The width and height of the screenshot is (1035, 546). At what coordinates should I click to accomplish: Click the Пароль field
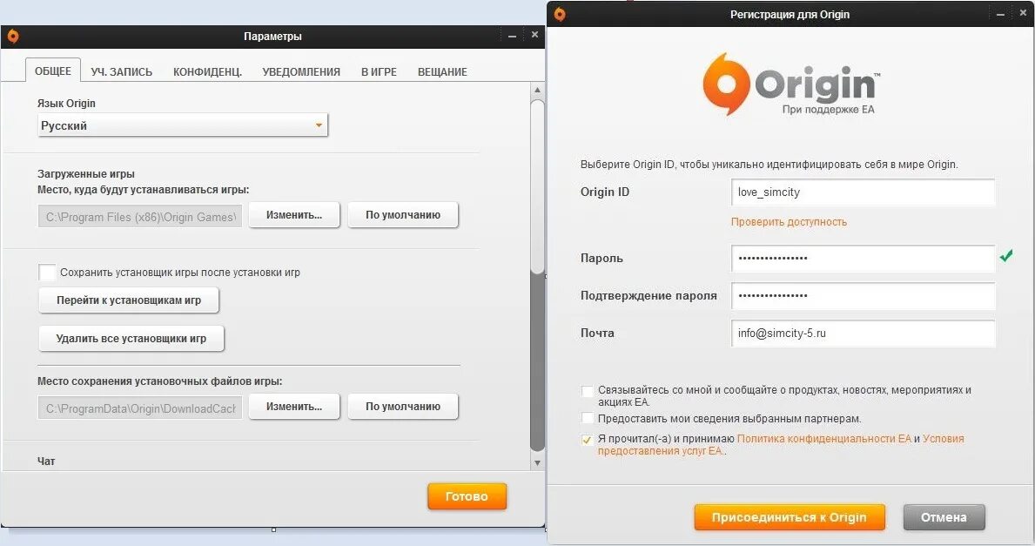863,258
